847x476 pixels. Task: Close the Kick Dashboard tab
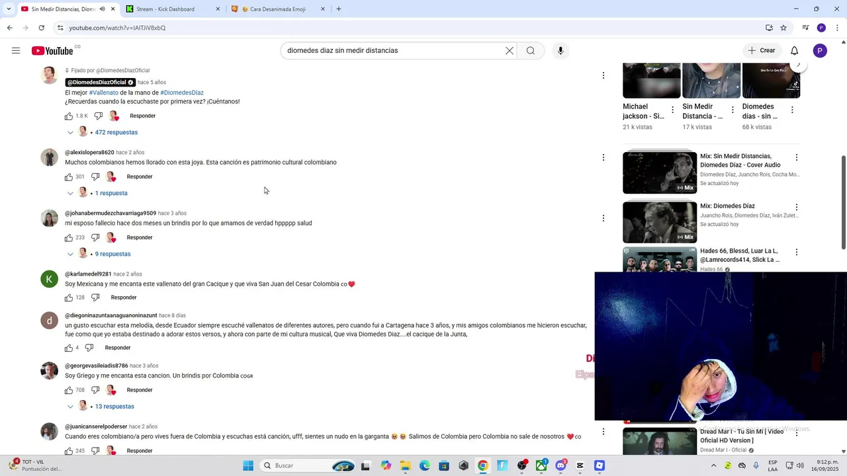pos(218,9)
